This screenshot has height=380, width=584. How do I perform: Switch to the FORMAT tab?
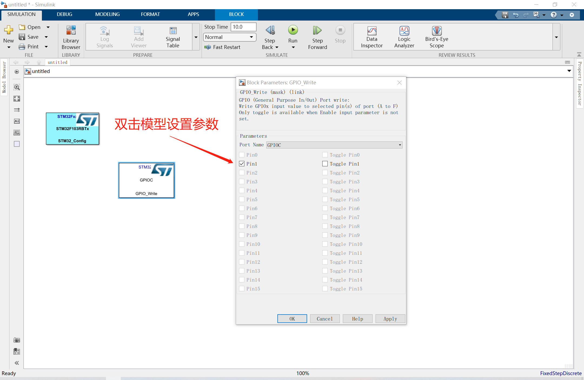150,14
